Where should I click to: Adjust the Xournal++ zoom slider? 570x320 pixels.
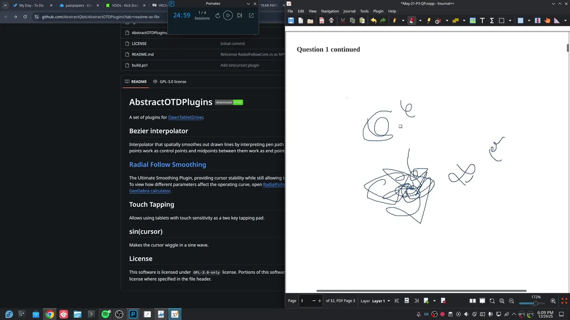(532, 303)
